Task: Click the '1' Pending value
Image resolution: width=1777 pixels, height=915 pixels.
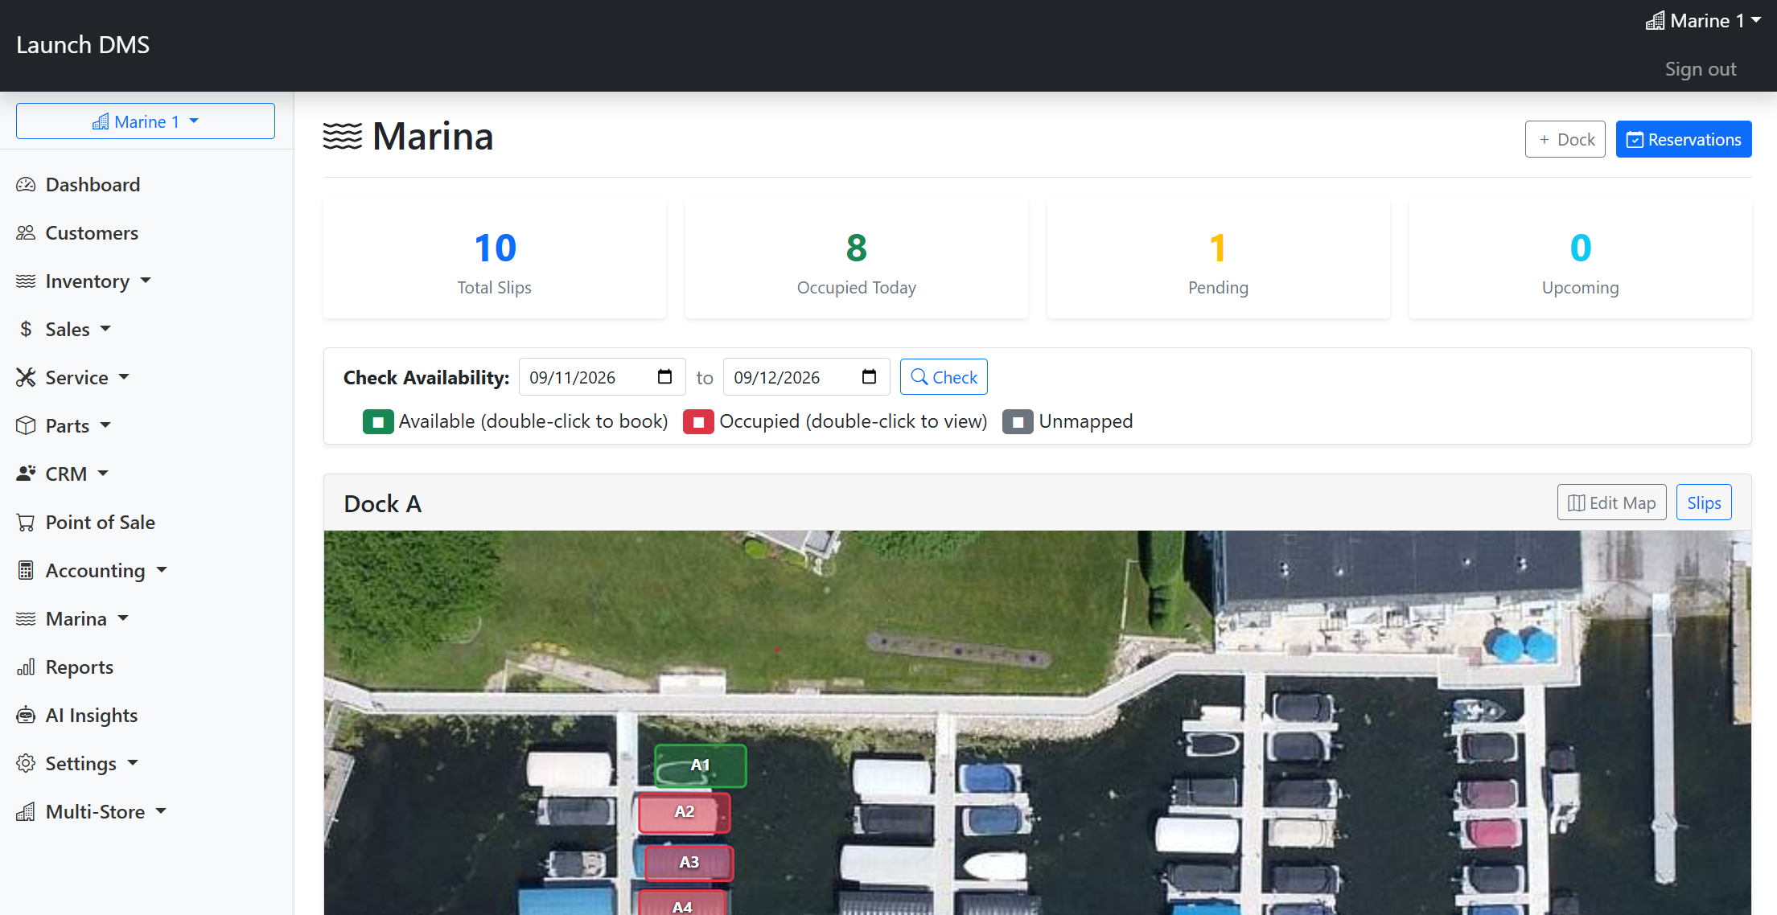Action: click(1218, 248)
